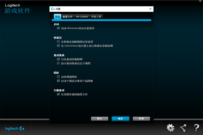Viewport: 203px width, 135px height.
Task: Close the 设置 dialog with the X
Action: coord(150,9)
